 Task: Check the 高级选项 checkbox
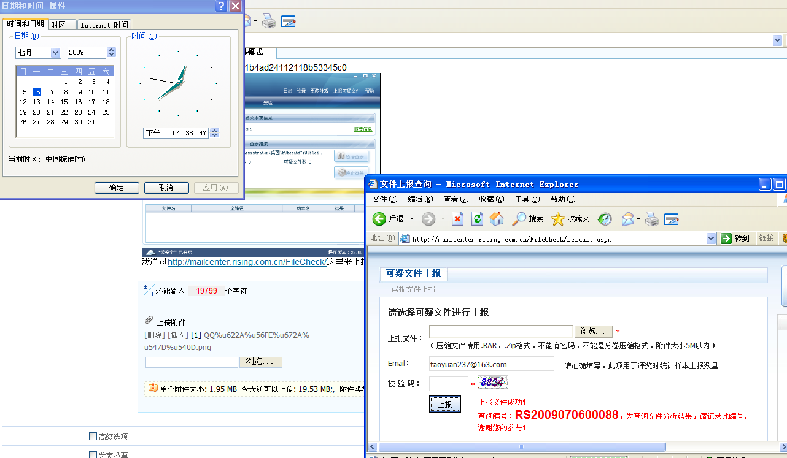click(93, 437)
